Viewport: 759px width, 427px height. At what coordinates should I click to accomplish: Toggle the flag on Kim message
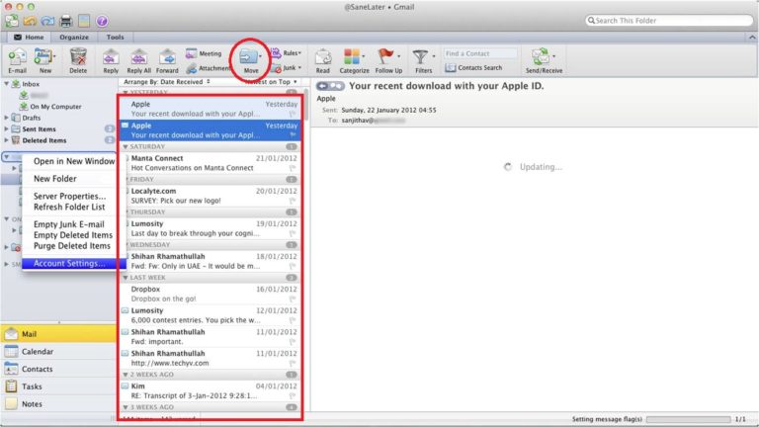click(293, 396)
